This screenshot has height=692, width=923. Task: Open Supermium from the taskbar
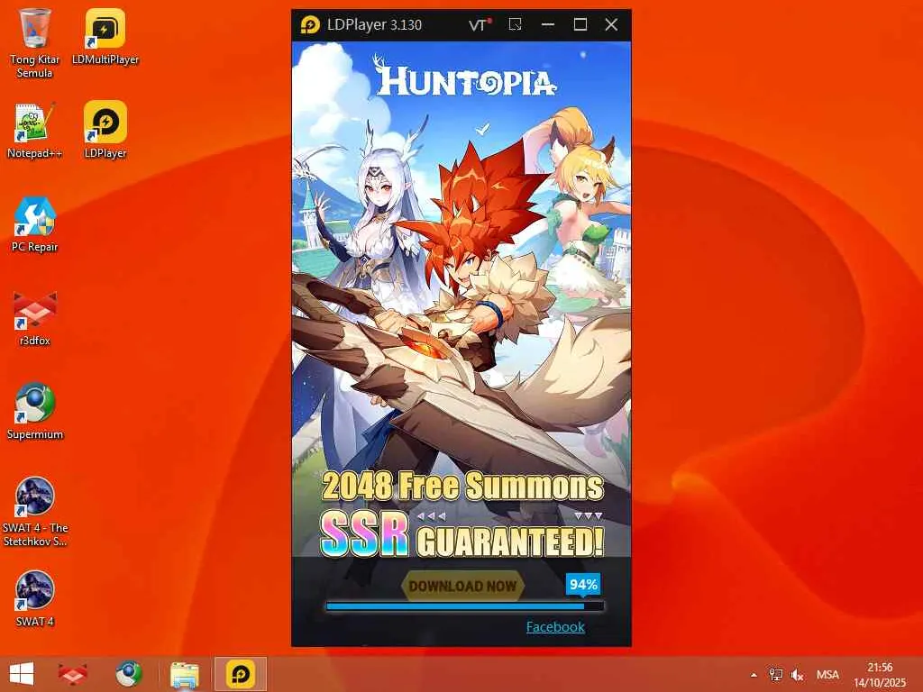tap(128, 674)
